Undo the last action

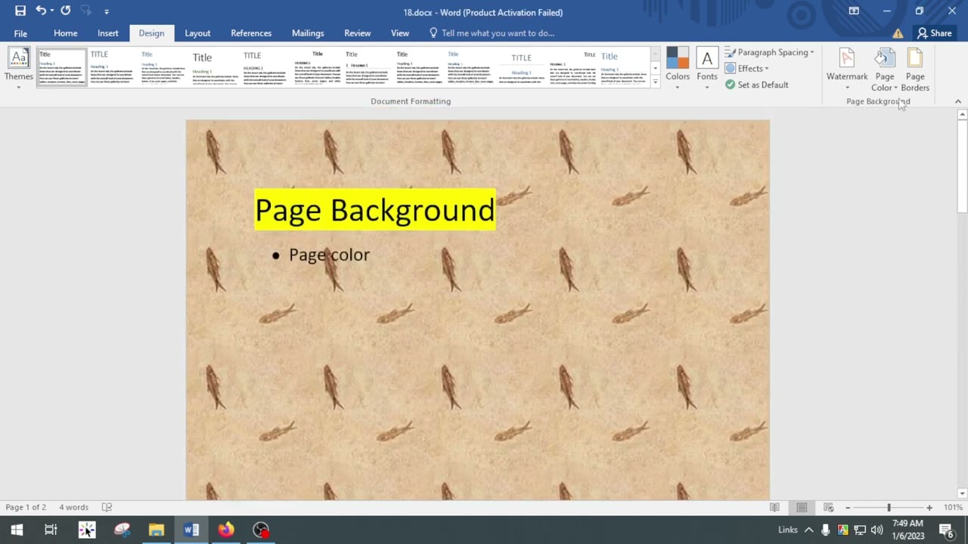41,11
